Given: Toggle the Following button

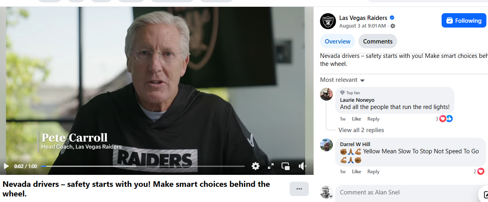Looking at the screenshot, I should (x=464, y=20).
